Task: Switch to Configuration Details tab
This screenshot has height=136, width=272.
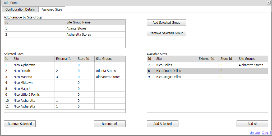Action: click(x=20, y=9)
